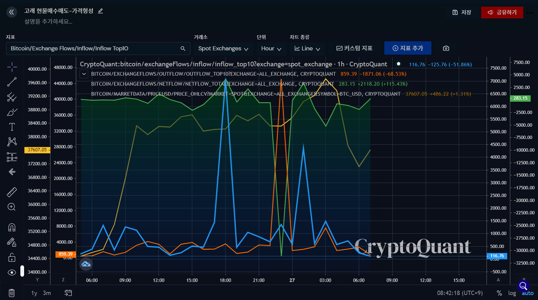Toggle auto scale mode
The height and width of the screenshot is (300, 538).
[x=528, y=293]
